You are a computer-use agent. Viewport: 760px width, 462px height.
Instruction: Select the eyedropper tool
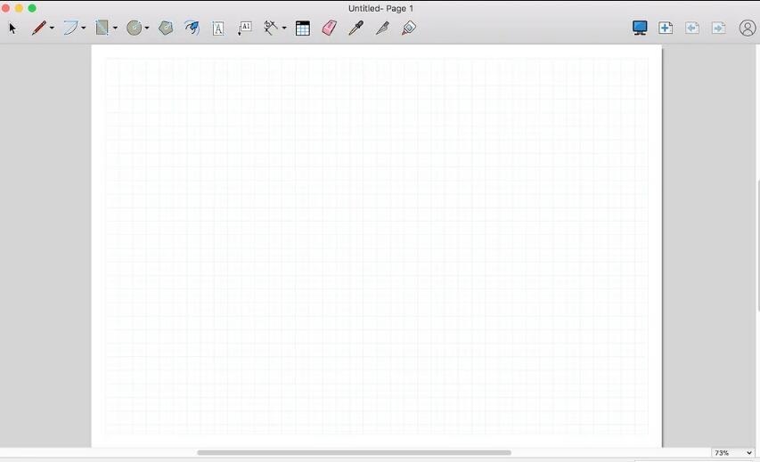pos(355,28)
